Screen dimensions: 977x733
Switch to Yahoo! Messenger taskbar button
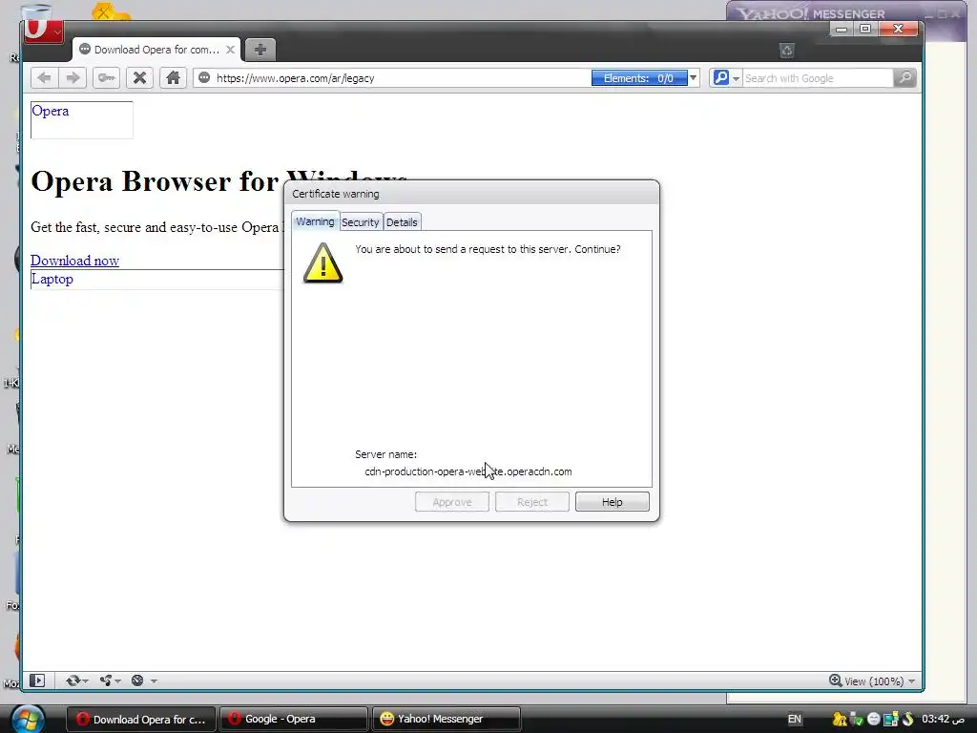pos(447,719)
